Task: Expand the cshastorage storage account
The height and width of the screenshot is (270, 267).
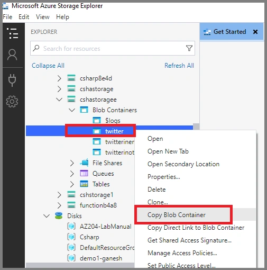Action: point(59,89)
